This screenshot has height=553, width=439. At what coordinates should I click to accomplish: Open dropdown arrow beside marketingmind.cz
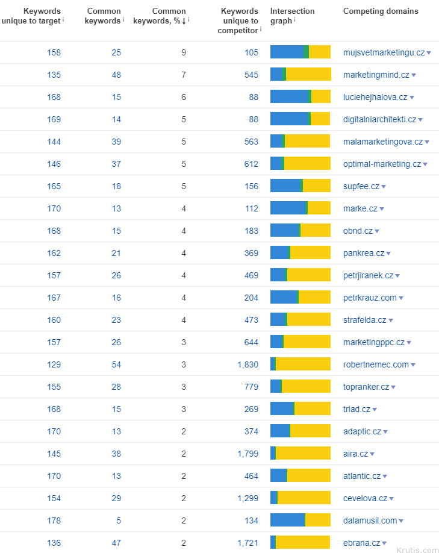[414, 75]
